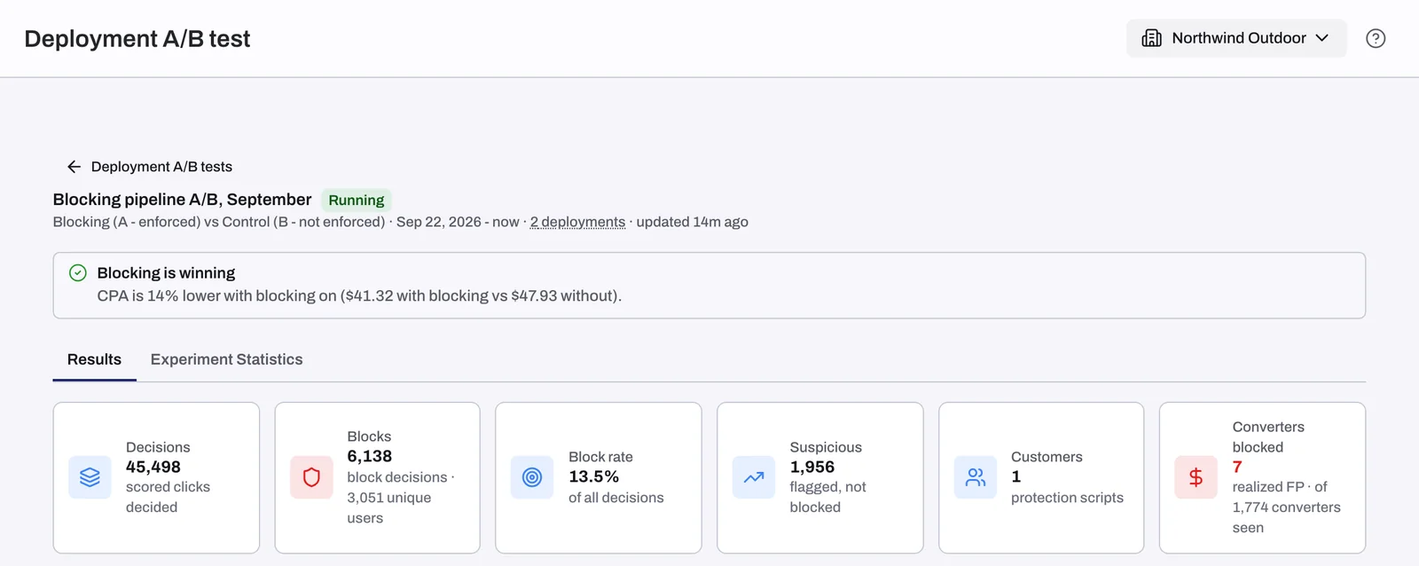This screenshot has height=566, width=1419.
Task: Click the back arrow icon
Action: [74, 167]
